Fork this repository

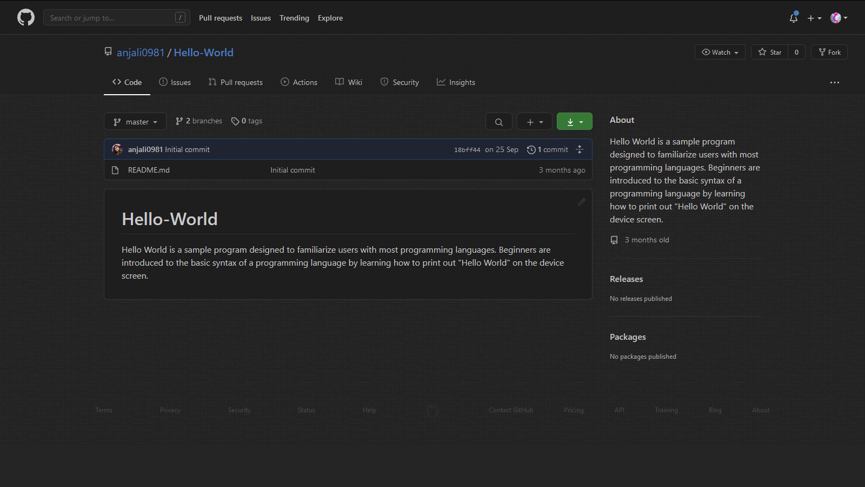click(829, 52)
